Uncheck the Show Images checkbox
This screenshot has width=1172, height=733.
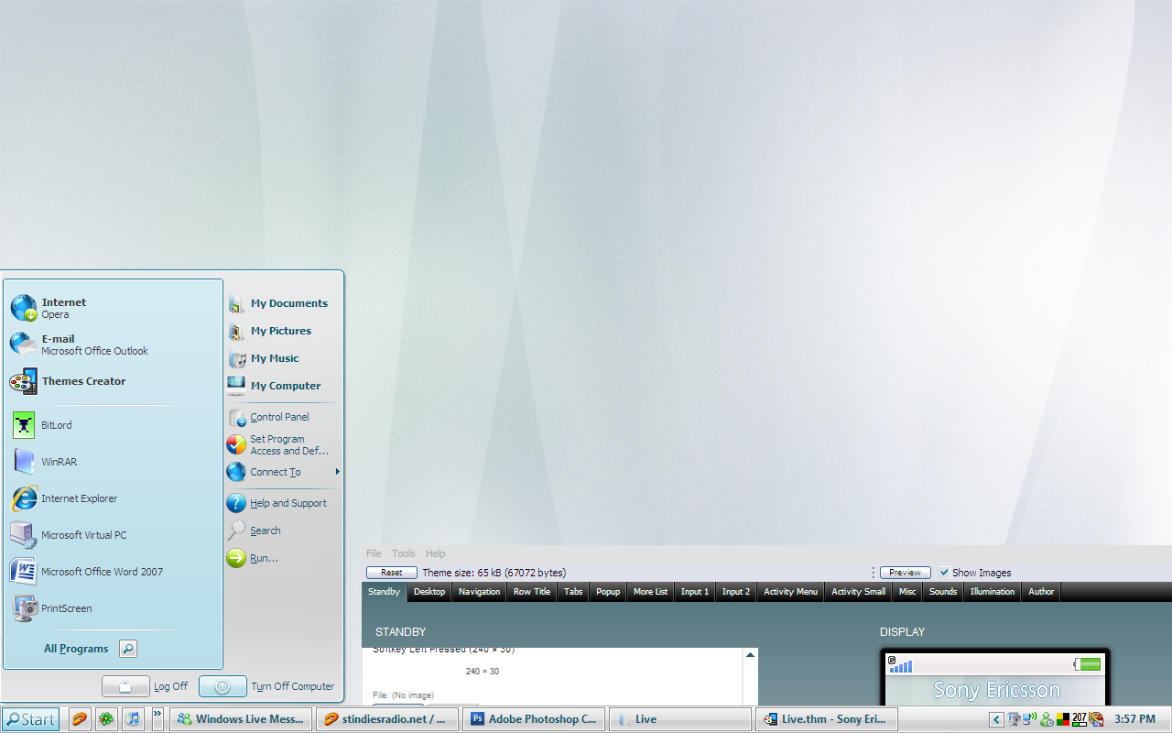pyautogui.click(x=944, y=573)
